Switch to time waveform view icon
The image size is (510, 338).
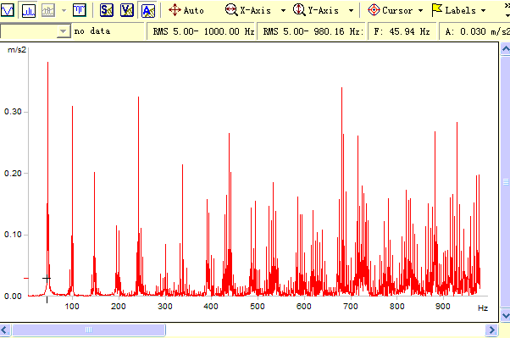(x=7, y=10)
